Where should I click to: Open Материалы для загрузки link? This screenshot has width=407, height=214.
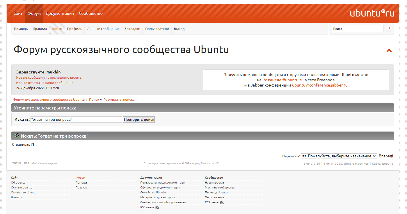157,197
